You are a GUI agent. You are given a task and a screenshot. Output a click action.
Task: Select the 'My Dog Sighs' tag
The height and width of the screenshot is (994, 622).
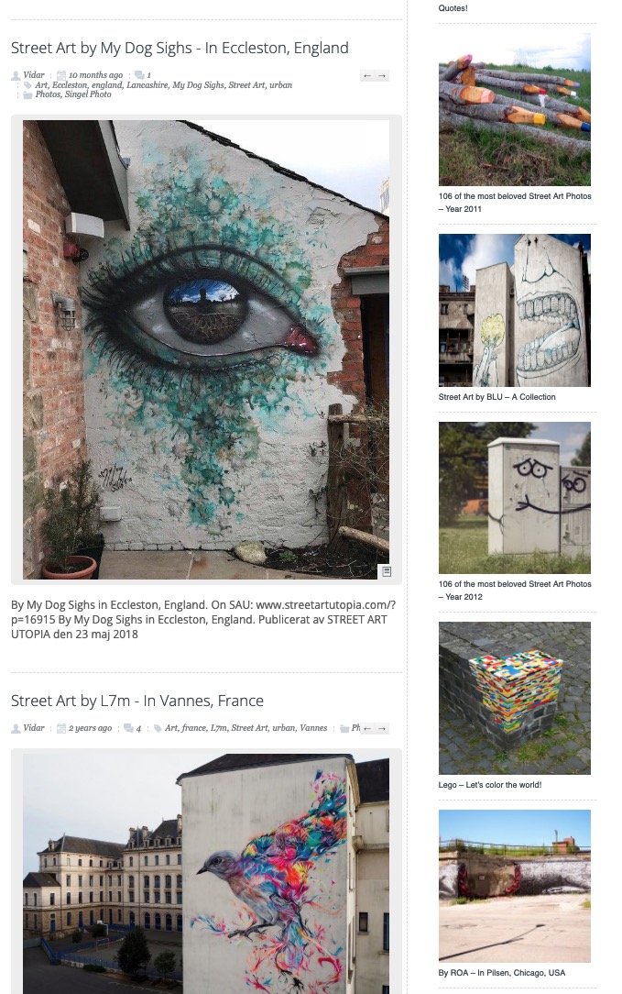coord(198,85)
